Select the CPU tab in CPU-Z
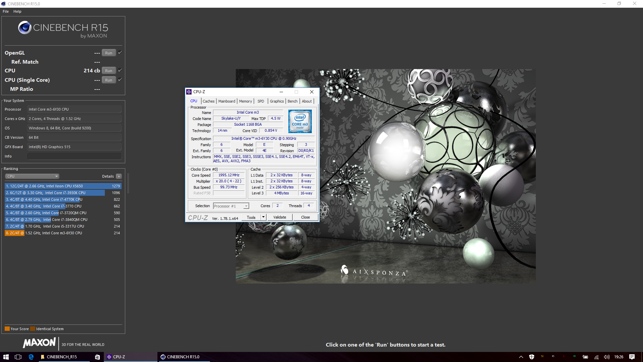The image size is (643, 362). click(194, 101)
